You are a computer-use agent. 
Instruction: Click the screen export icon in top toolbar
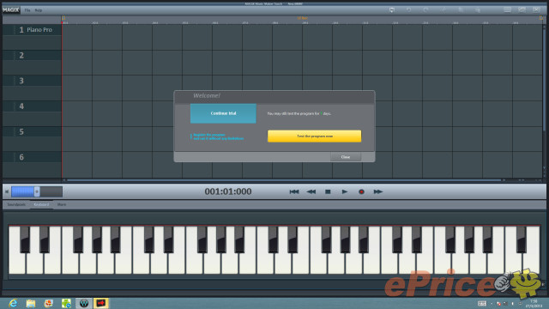tap(392, 9)
